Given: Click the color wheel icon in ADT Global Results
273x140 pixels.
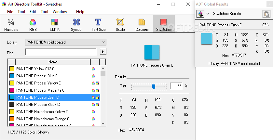Looking at the screenshot, I should (200, 14).
